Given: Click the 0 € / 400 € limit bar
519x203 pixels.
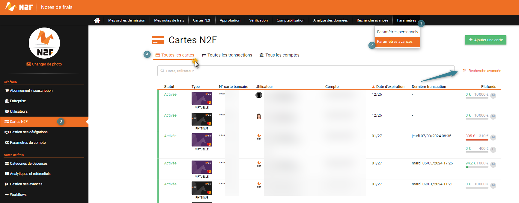Looking at the screenshot, I should 477,152.
